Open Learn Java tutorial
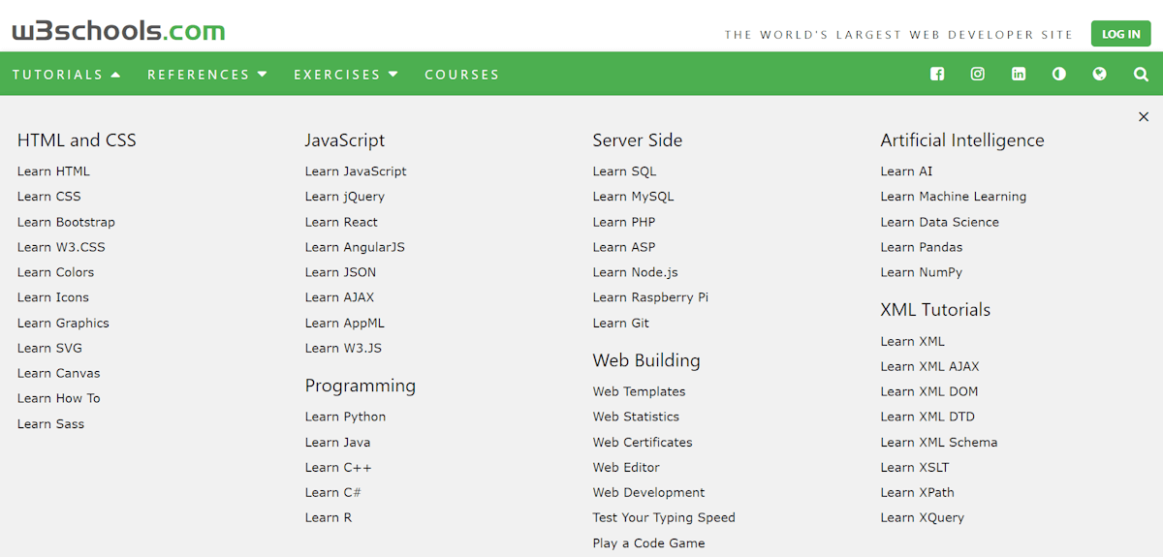The width and height of the screenshot is (1163, 557). coord(337,442)
